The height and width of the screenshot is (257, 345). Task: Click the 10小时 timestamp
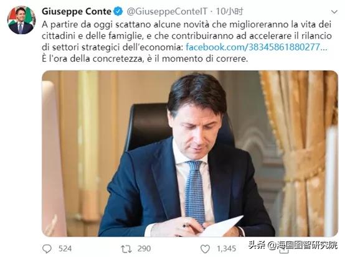point(230,11)
